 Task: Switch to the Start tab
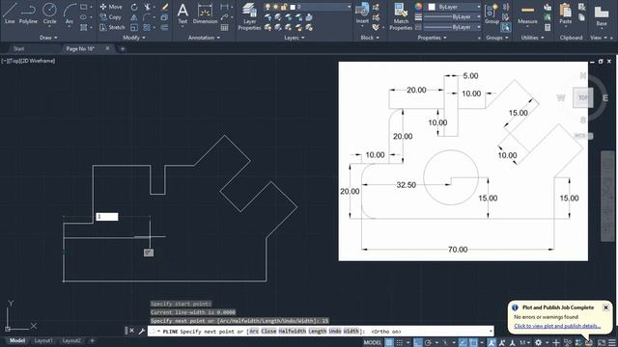tap(18, 49)
